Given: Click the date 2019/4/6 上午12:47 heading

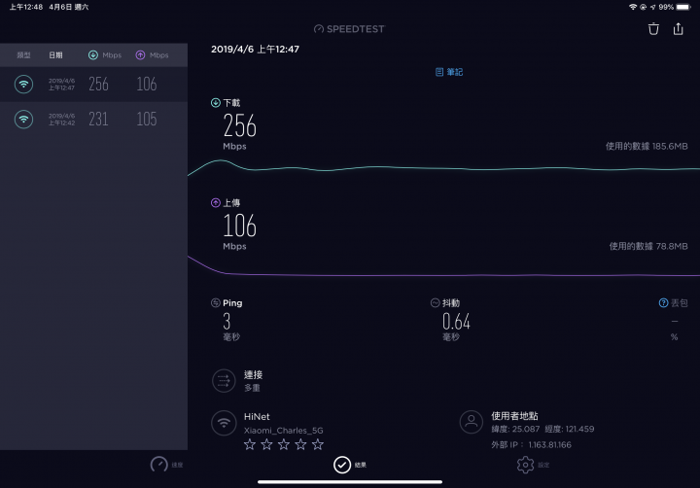Looking at the screenshot, I should (x=255, y=50).
